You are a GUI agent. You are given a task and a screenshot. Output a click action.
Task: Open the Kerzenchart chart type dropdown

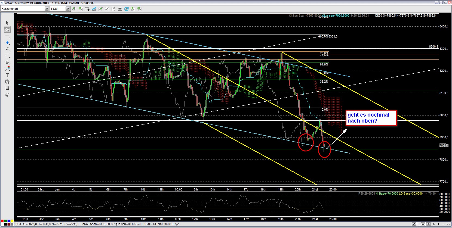(x=47, y=9)
